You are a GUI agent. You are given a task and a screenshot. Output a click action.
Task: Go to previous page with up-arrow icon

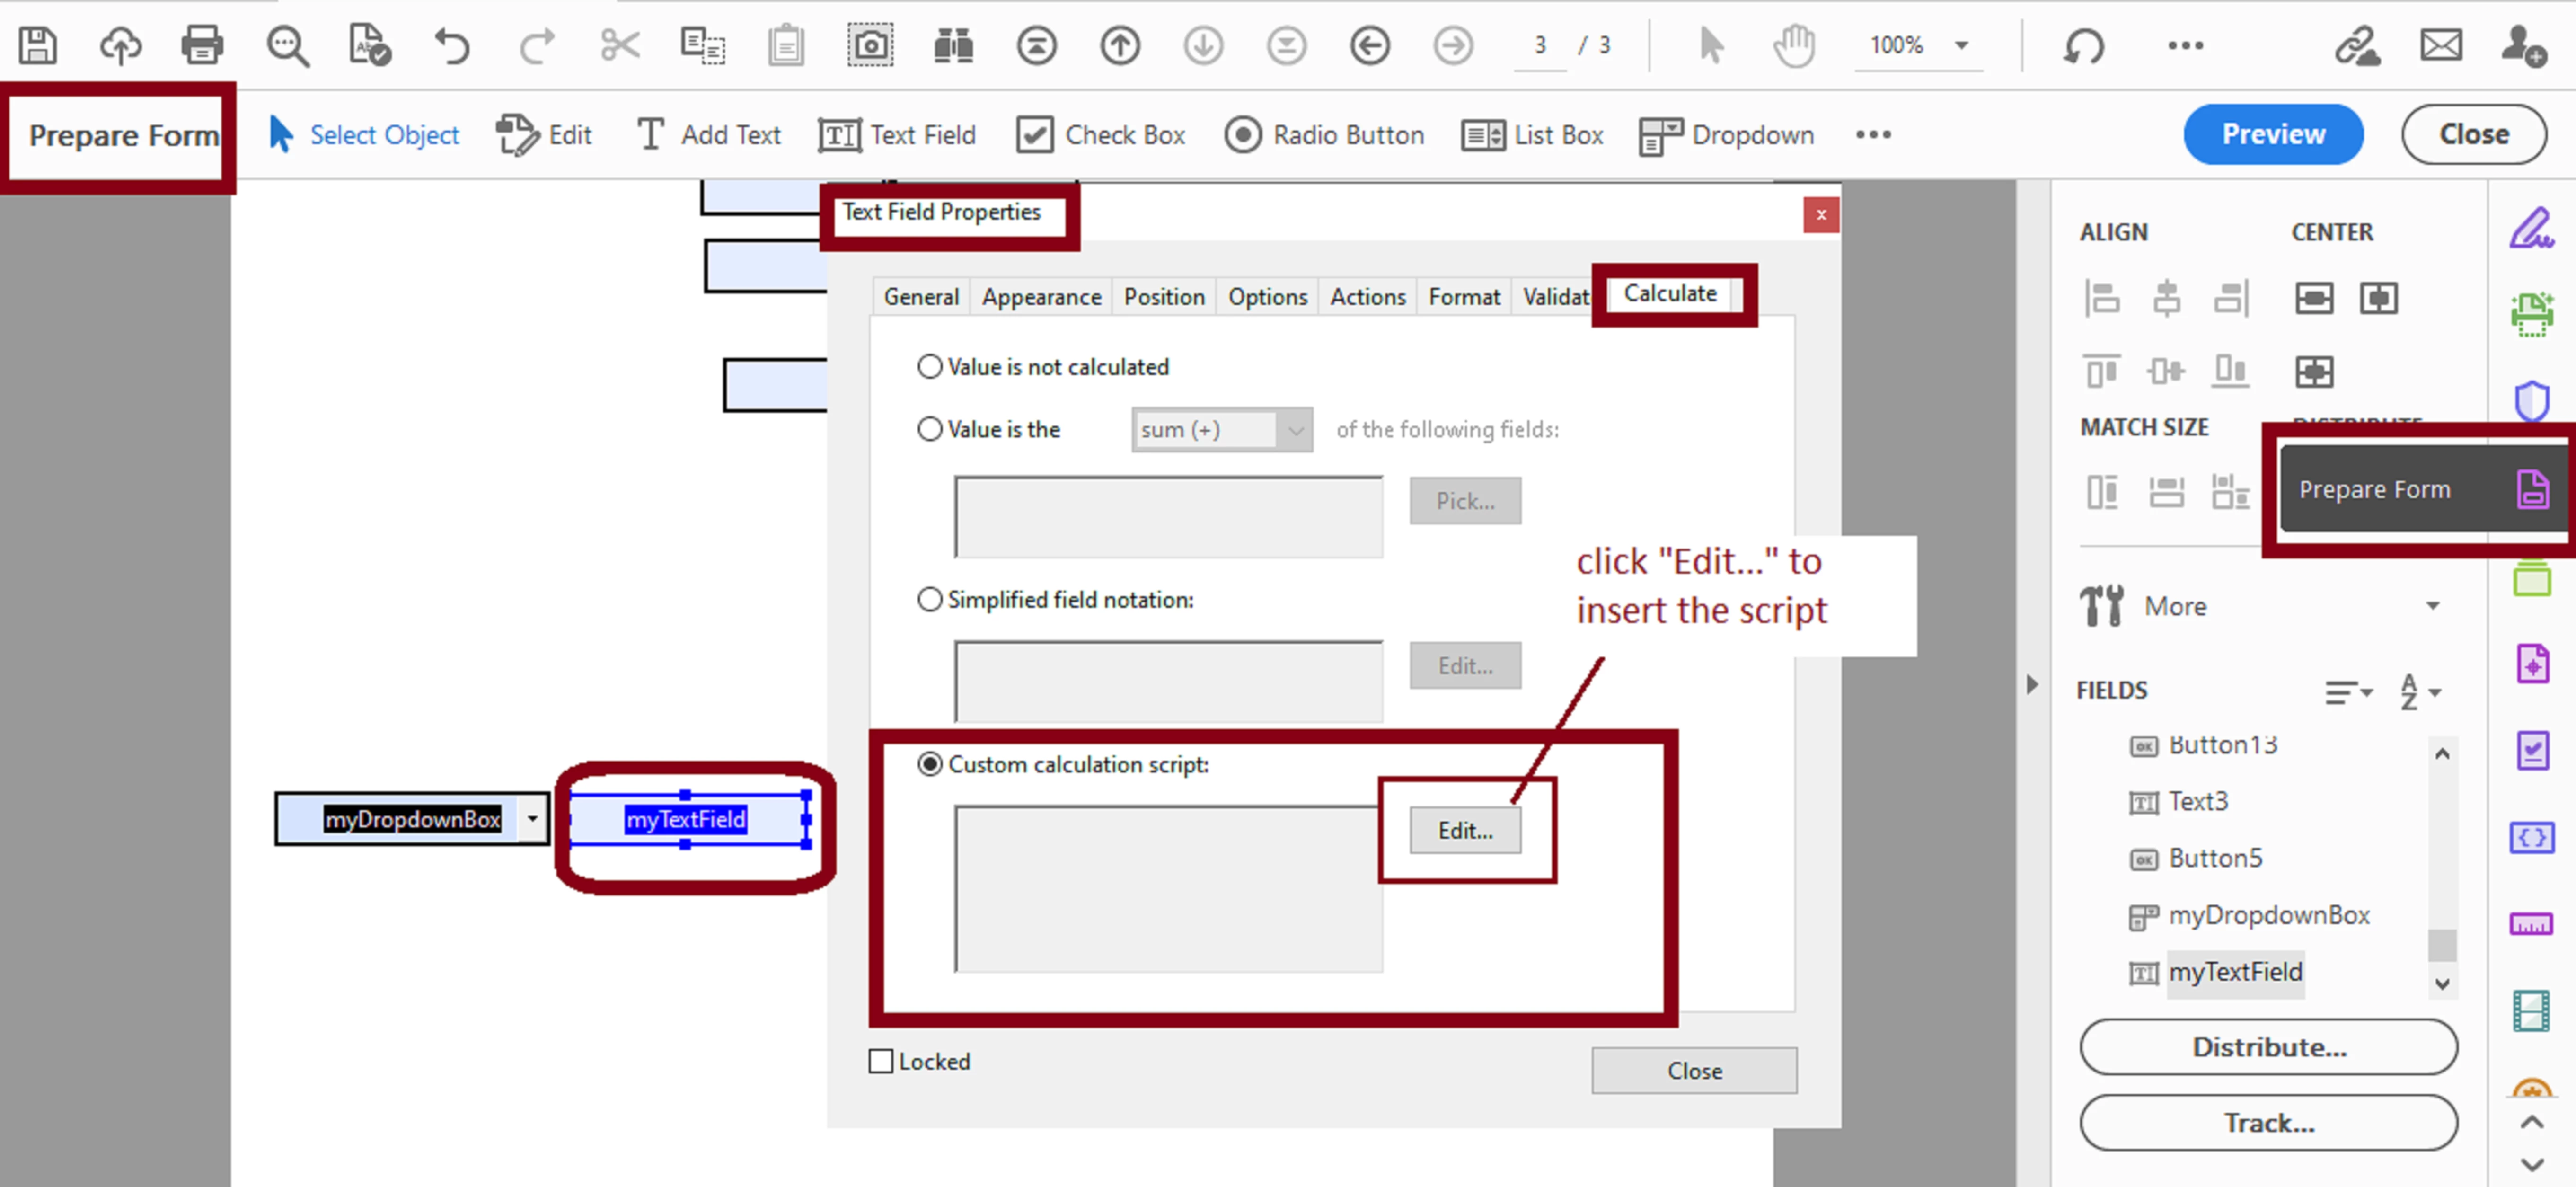[x=1119, y=45]
